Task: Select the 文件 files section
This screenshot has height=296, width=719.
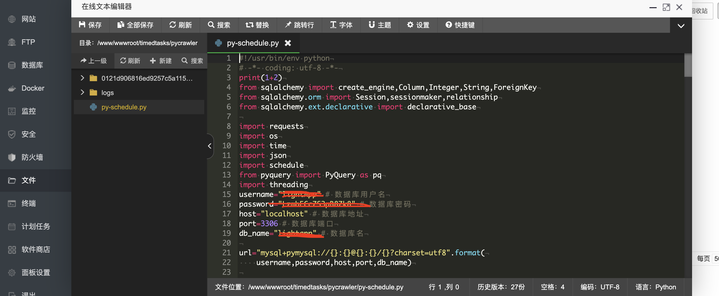Action: point(28,181)
